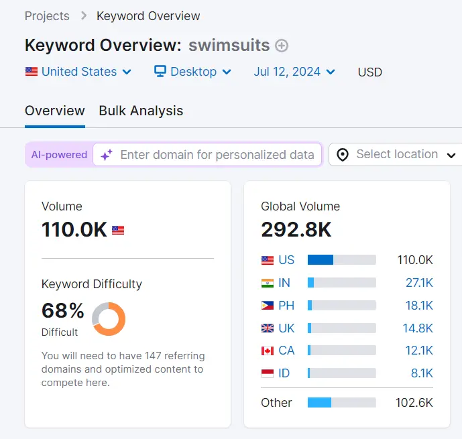The width and height of the screenshot is (462, 439).
Task: Click the location pin icon
Action: 343,155
